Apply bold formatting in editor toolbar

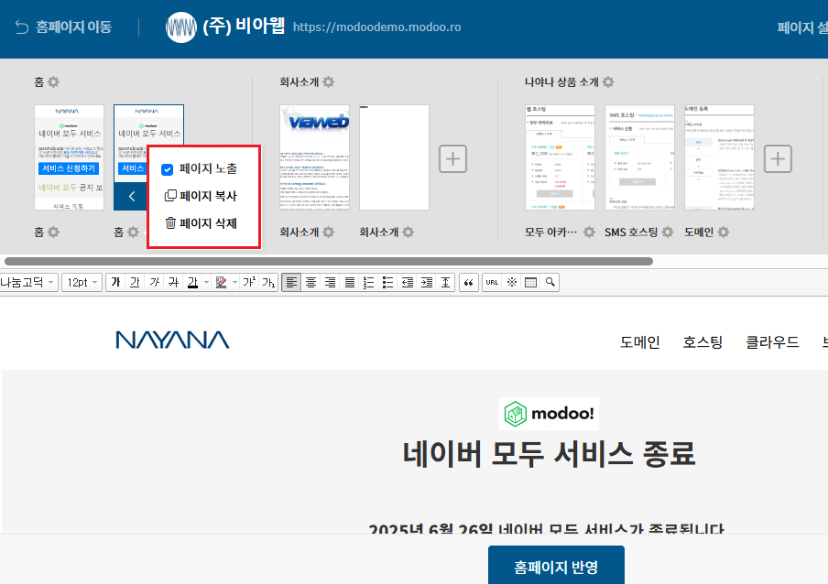[115, 282]
